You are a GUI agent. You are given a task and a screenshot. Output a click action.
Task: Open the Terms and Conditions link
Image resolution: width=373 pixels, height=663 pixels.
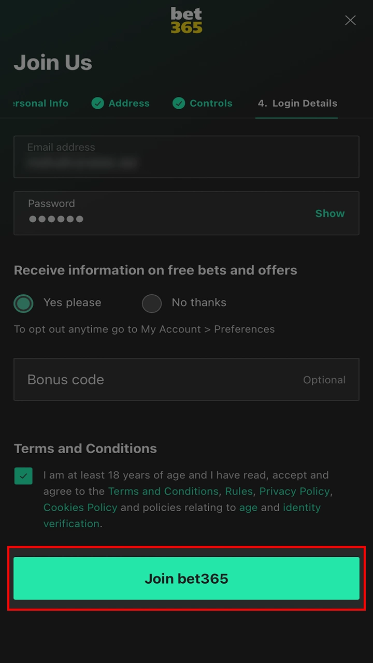[x=162, y=491]
